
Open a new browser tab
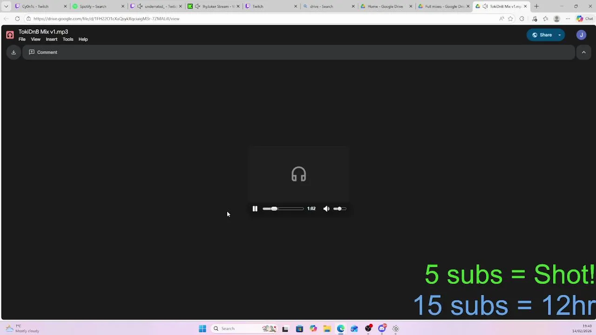[x=536, y=7]
